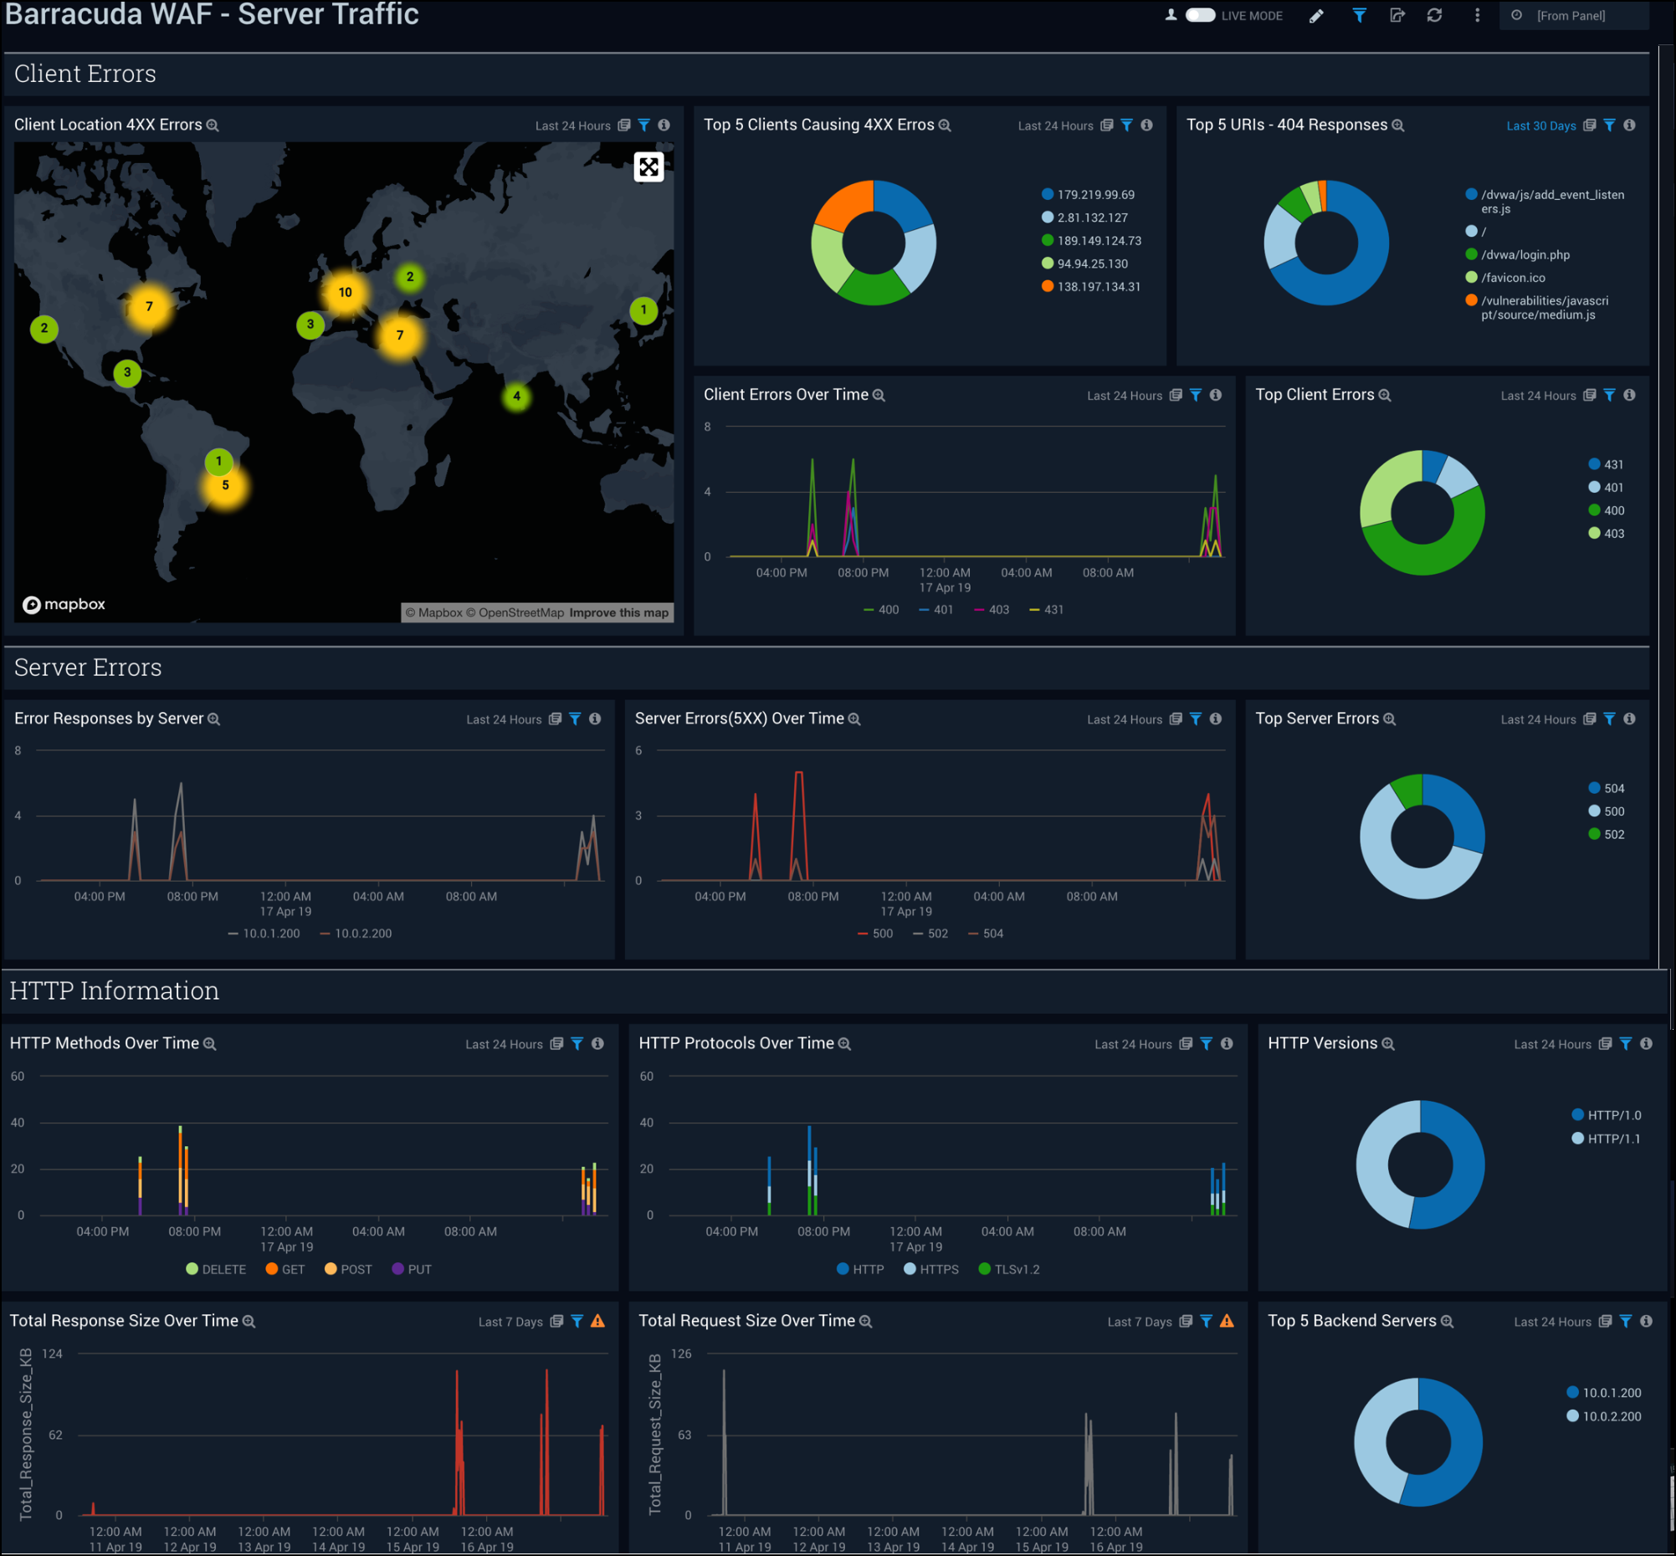The height and width of the screenshot is (1556, 1676).
Task: Open the Improve this map link
Action: tap(619, 612)
